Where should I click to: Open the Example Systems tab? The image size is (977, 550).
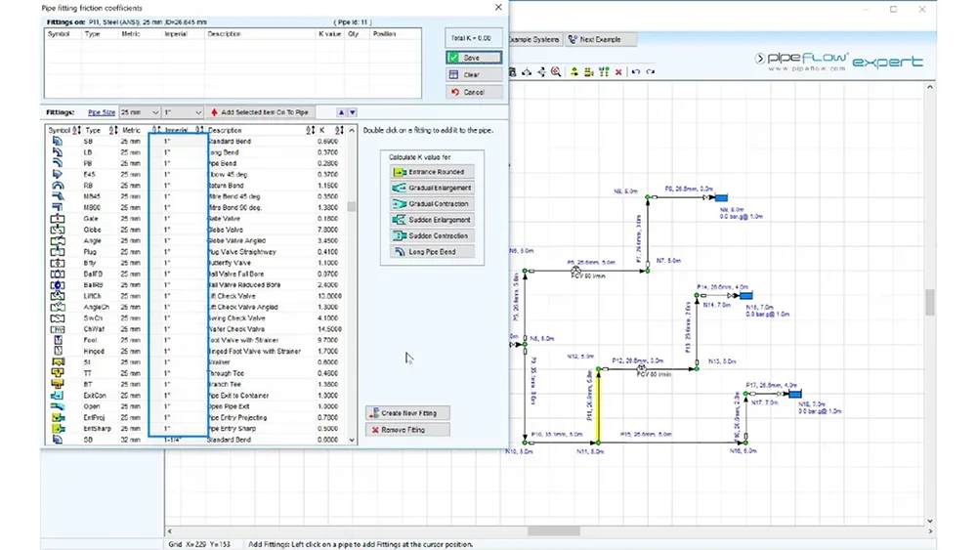pos(533,40)
